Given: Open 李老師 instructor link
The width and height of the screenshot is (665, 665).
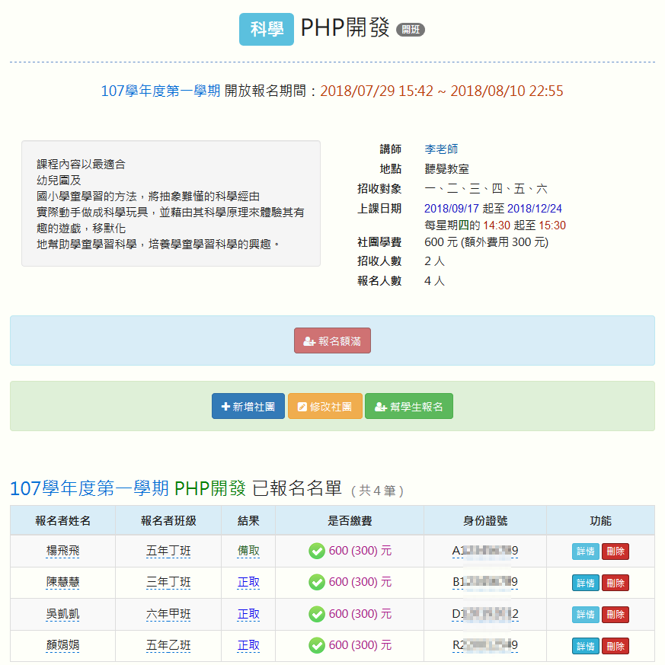Looking at the screenshot, I should [x=441, y=149].
